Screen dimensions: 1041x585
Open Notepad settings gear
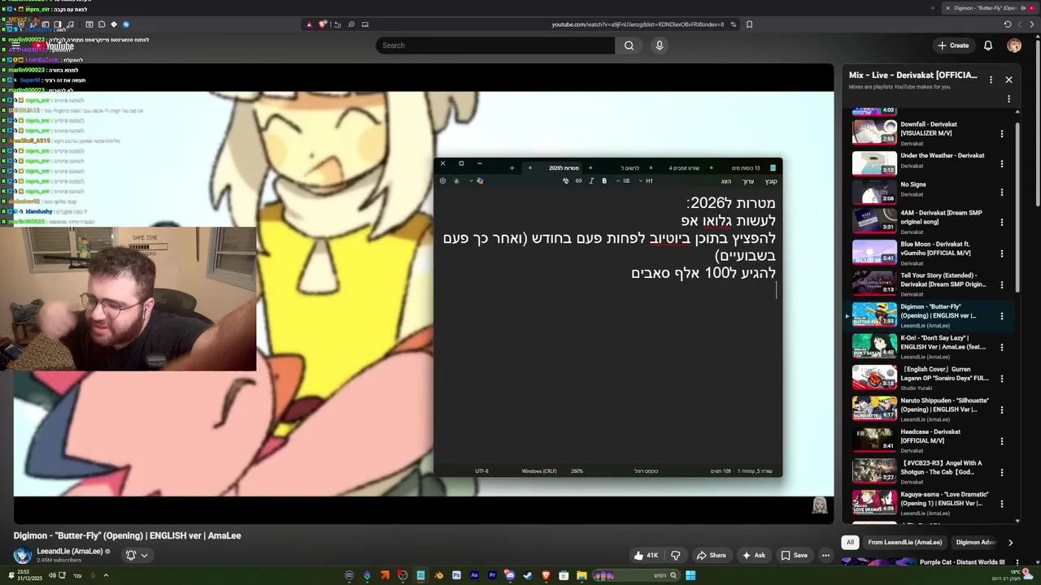click(442, 181)
